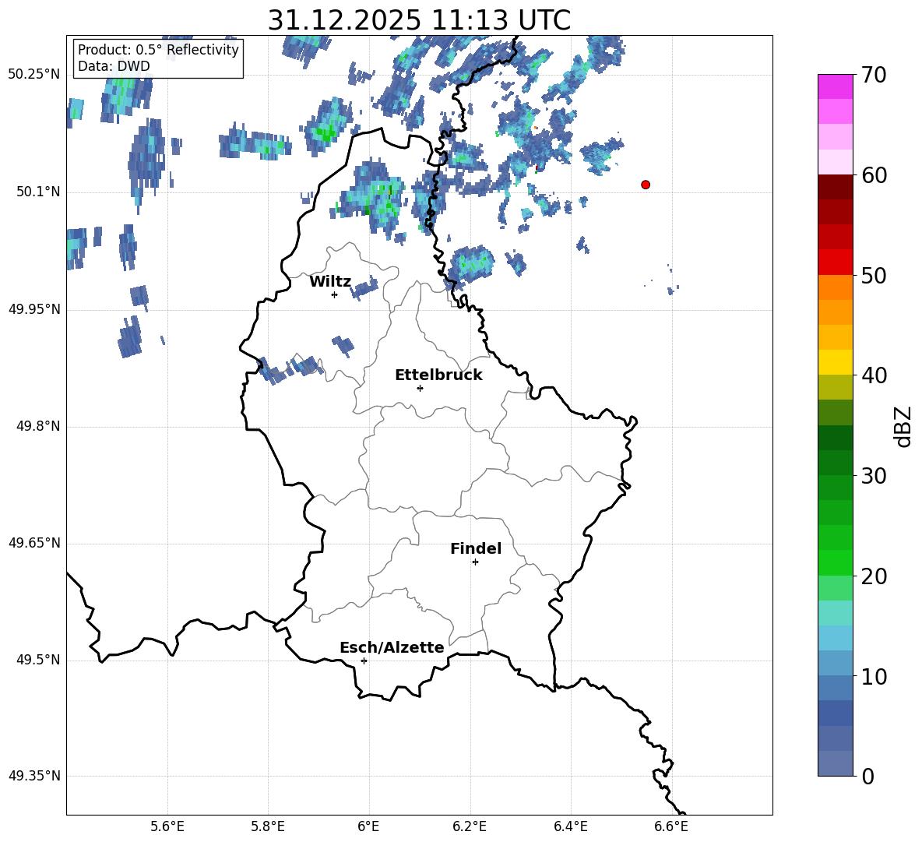Click the 30 colorbar tick label
The image size is (922, 842).
874,476
